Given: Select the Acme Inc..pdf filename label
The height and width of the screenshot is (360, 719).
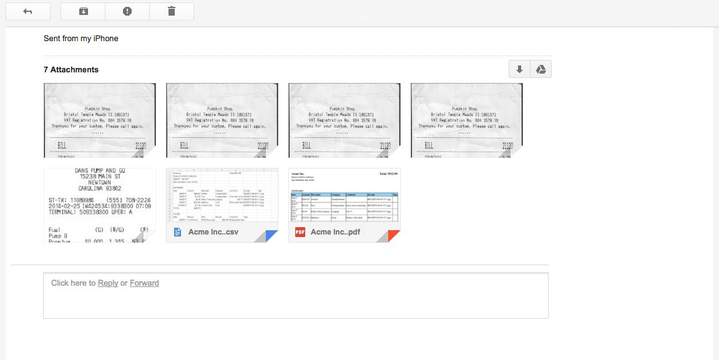Looking at the screenshot, I should coord(336,232).
